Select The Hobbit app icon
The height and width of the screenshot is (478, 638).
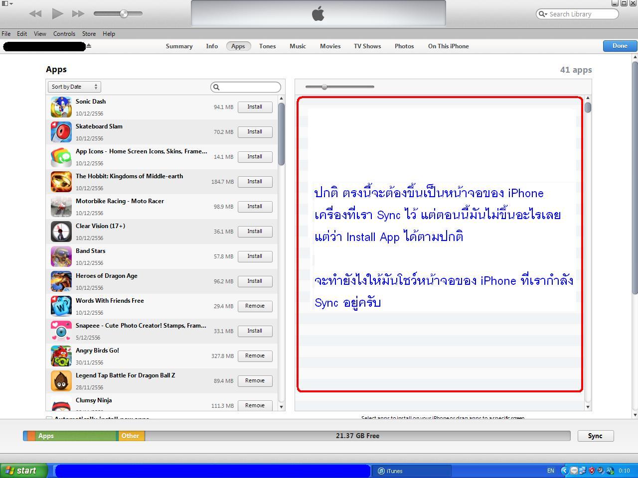tap(61, 182)
